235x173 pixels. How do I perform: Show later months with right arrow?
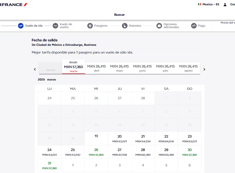204,69
